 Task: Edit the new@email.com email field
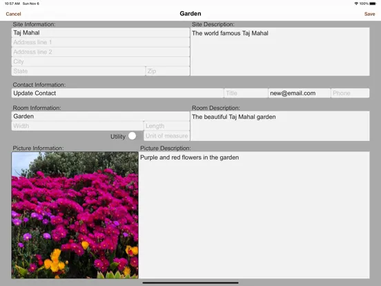[300, 93]
